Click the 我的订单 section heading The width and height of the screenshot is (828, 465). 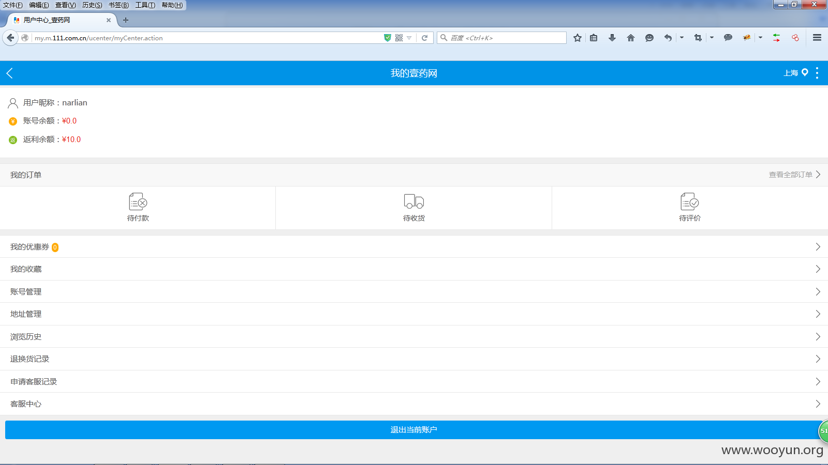pyautogui.click(x=26, y=175)
